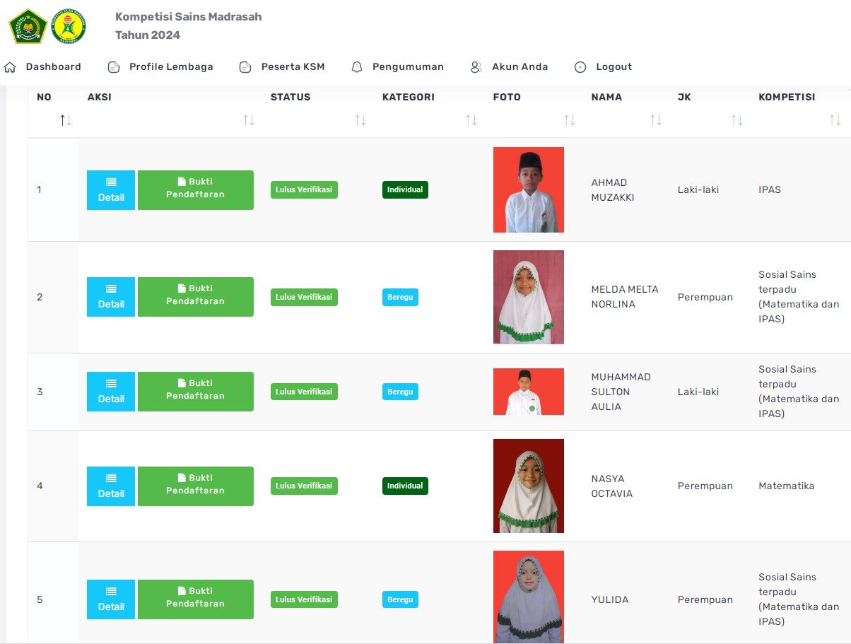The width and height of the screenshot is (851, 644).
Task: Open Detail for Nasya Octavia
Action: 111,486
